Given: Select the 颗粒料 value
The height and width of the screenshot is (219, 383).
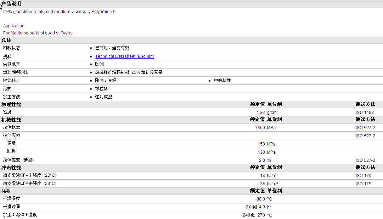Looking at the screenshot, I should 101,89.
